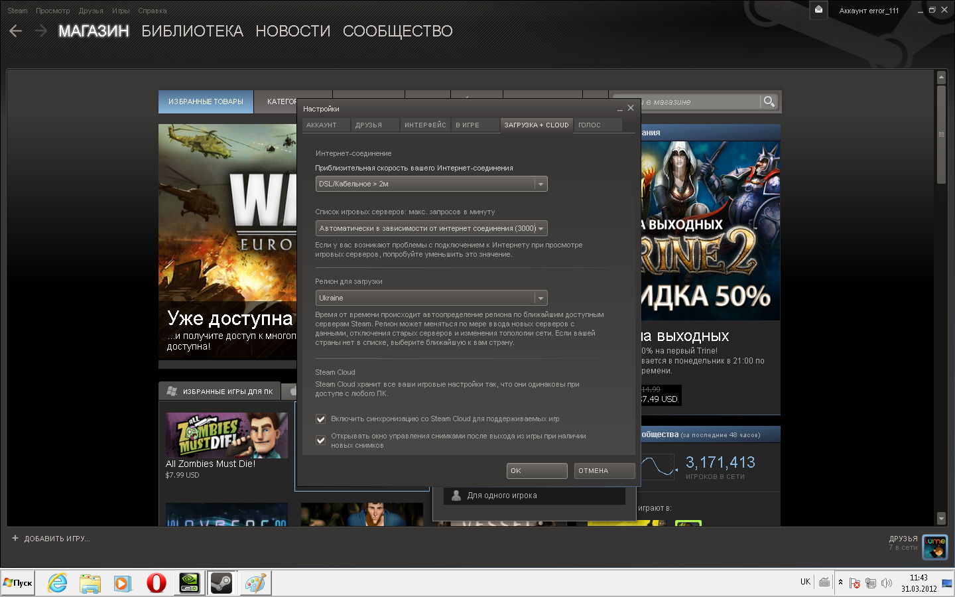
Task: Click the person icon beside Для одного игрока
Action: 456,496
